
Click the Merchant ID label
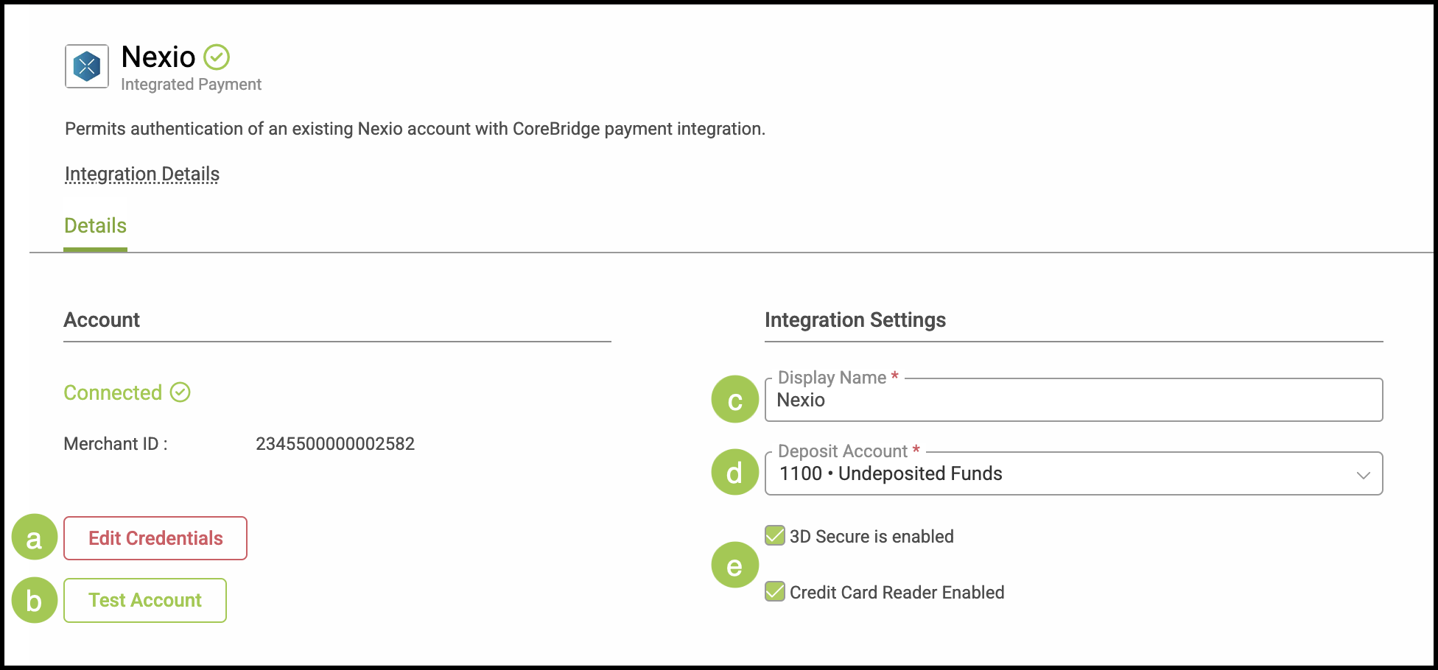116,444
